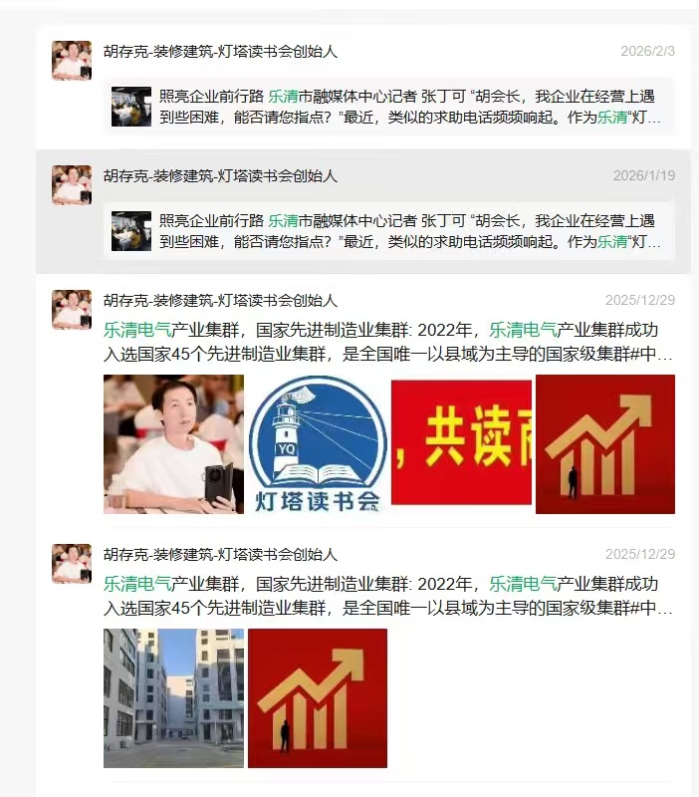Open red growth-arrow image in third post
This screenshot has width=699, height=797.
605,444
